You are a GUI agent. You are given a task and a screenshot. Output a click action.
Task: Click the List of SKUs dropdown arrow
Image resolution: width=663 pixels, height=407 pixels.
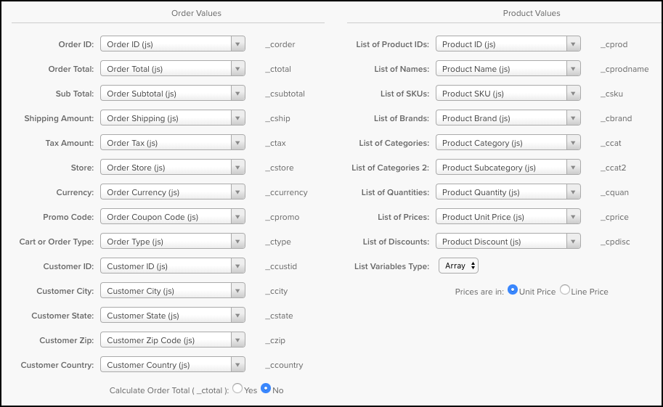click(573, 94)
